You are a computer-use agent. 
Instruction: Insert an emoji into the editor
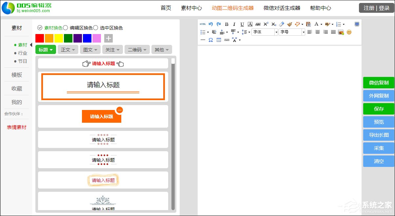[x=350, y=32]
